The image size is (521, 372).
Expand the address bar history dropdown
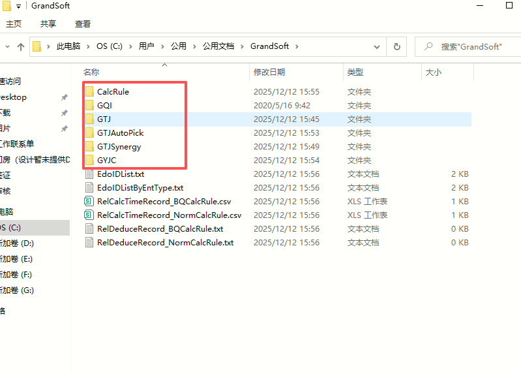377,47
